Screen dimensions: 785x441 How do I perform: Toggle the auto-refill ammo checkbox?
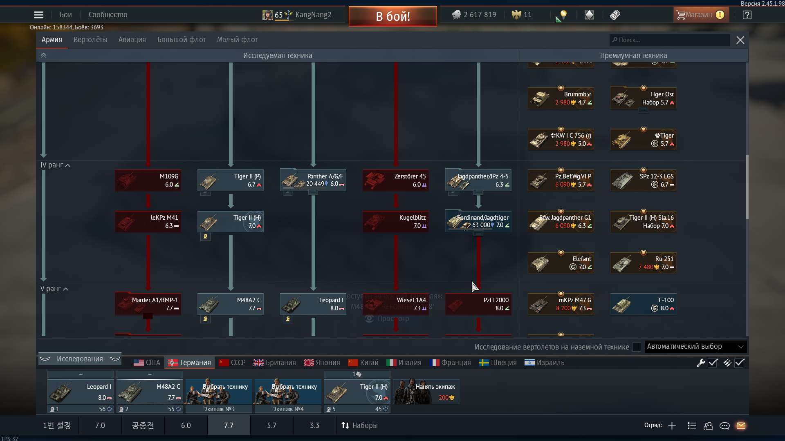pyautogui.click(x=740, y=363)
